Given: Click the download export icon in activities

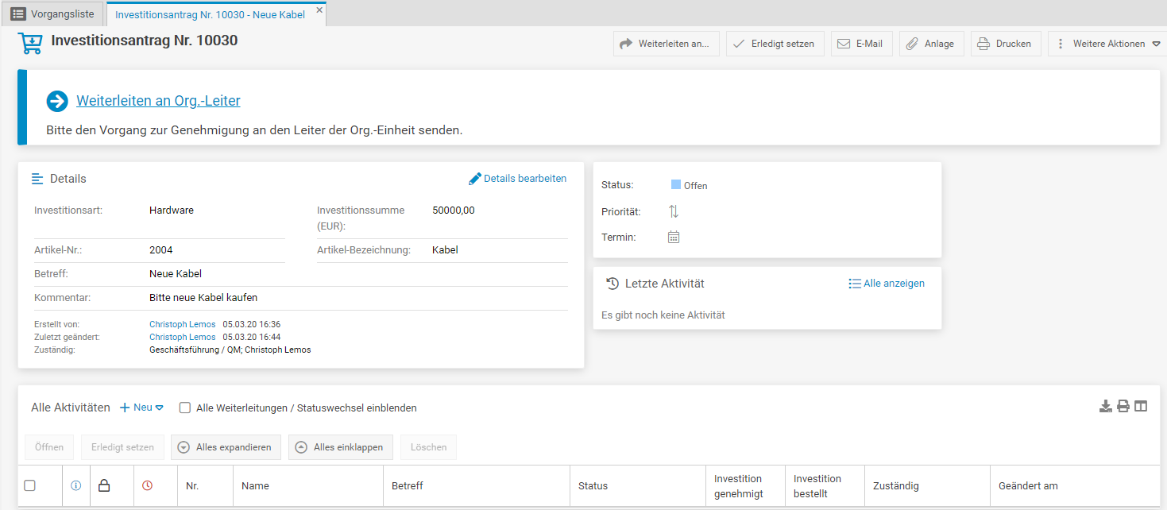Looking at the screenshot, I should (1105, 407).
